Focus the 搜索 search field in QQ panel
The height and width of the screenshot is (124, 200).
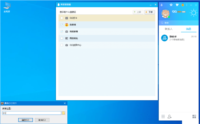click(179, 23)
